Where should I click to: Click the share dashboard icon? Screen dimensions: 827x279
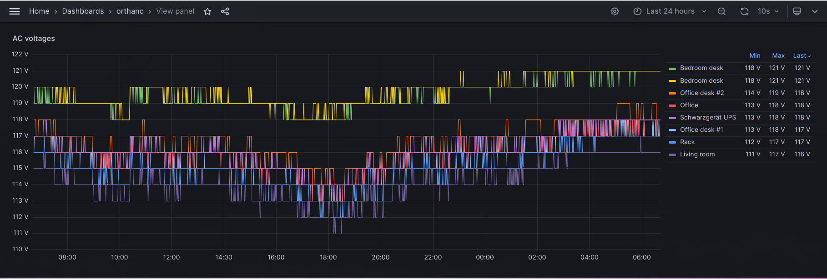pyautogui.click(x=225, y=11)
